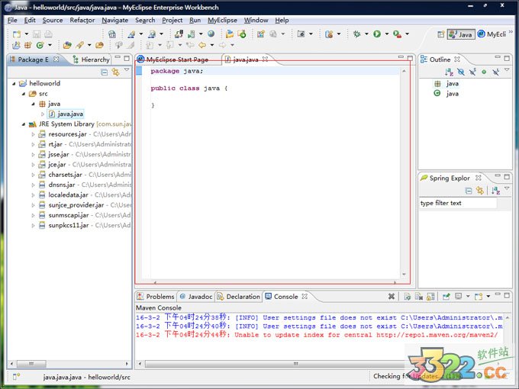Click the editor vertical scrollbar up arrow
Viewport: 519px width, 389px height.
click(x=405, y=71)
